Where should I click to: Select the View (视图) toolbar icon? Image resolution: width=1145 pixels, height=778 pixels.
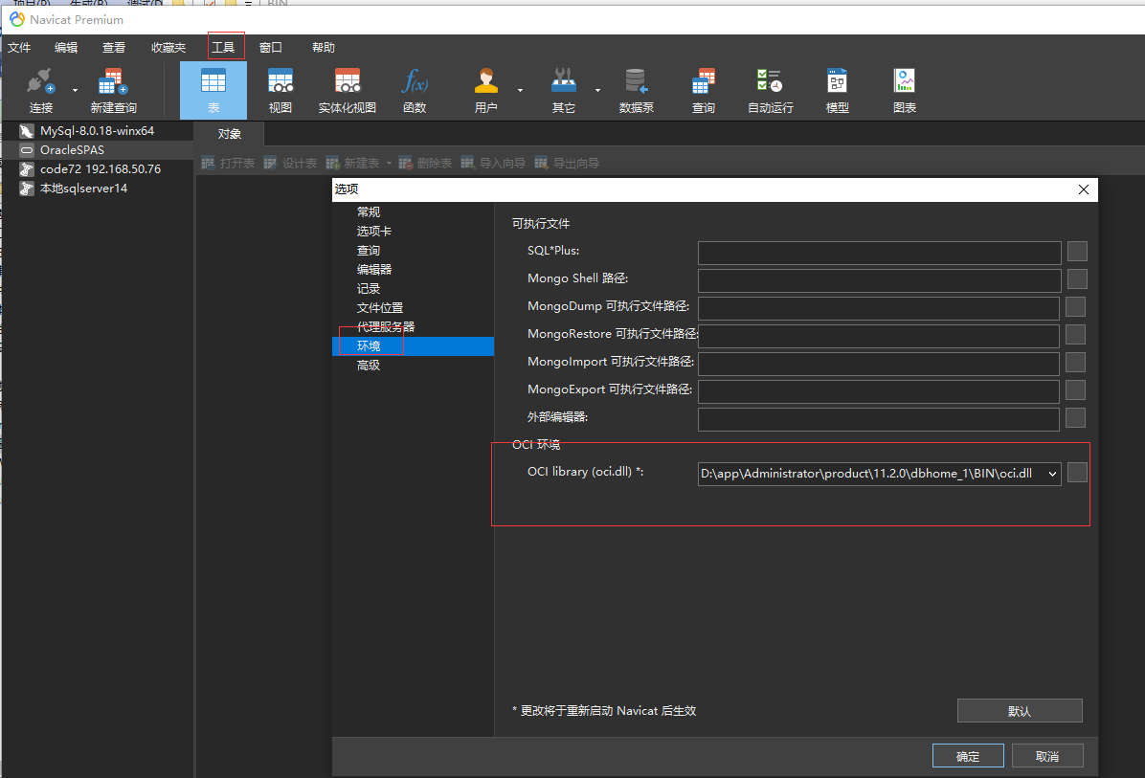281,91
